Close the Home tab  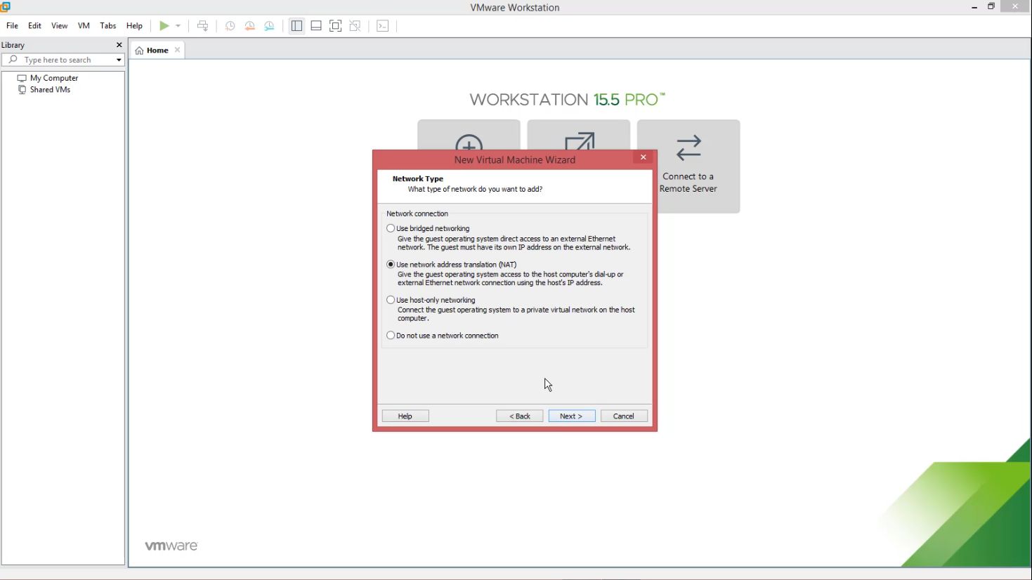[x=177, y=50]
